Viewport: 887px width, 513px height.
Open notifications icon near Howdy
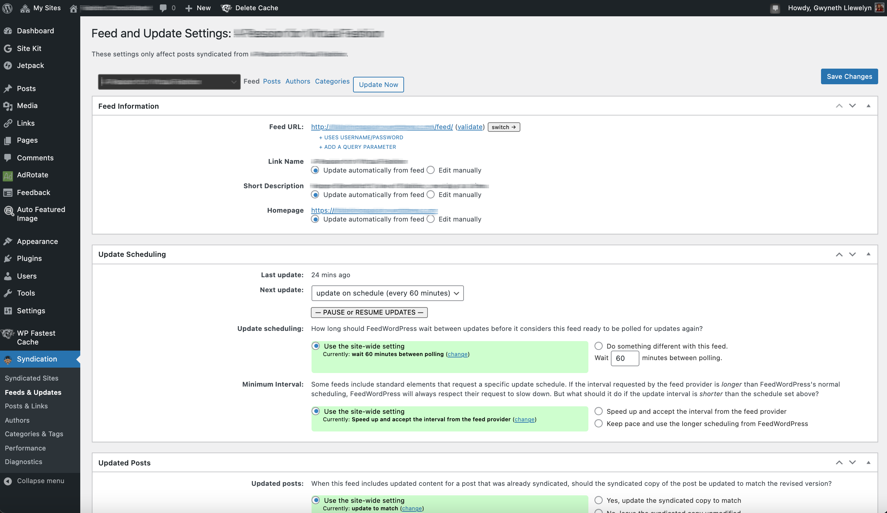coord(775,8)
